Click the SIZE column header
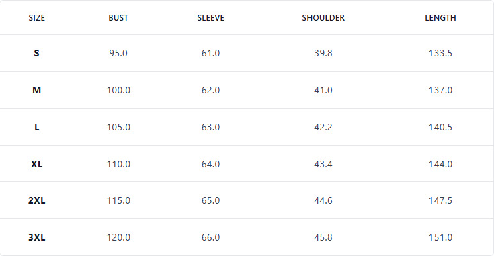Viewport: 494px width, 256px height. click(36, 18)
